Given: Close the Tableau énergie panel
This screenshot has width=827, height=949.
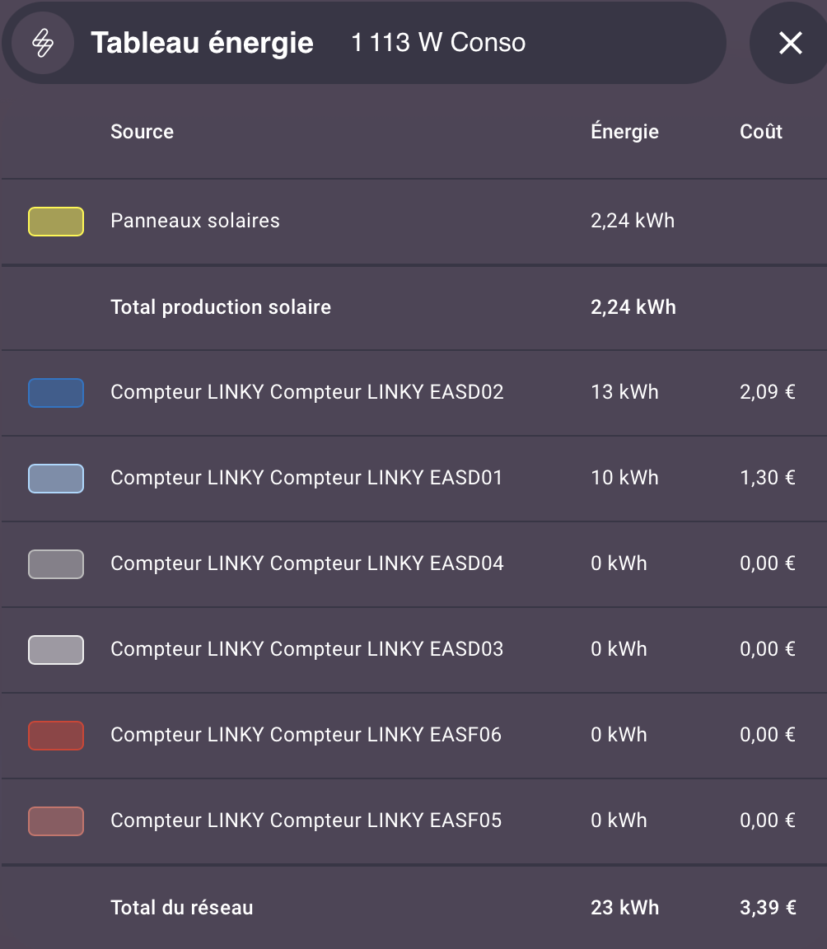Looking at the screenshot, I should [790, 43].
